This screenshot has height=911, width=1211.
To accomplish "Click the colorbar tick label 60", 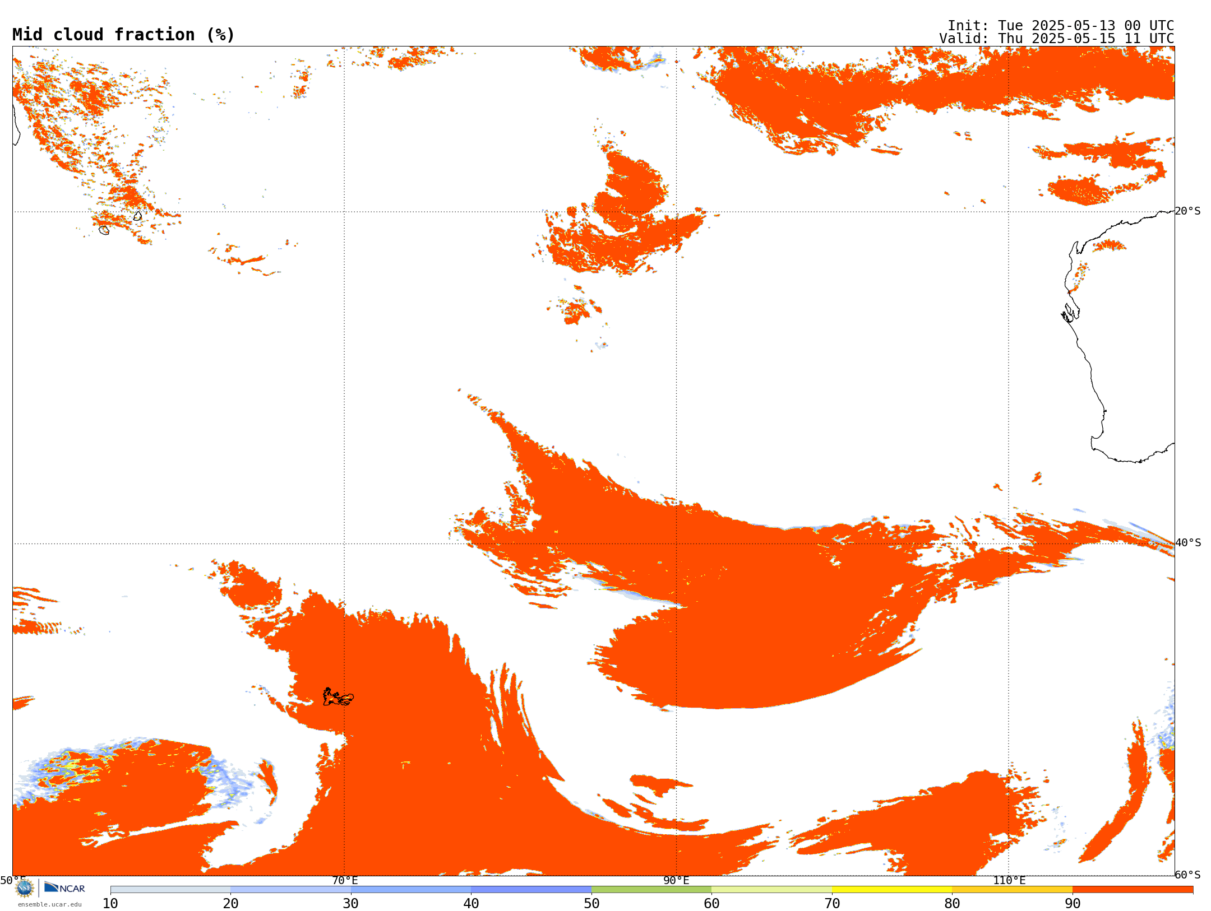I will 711,904.
